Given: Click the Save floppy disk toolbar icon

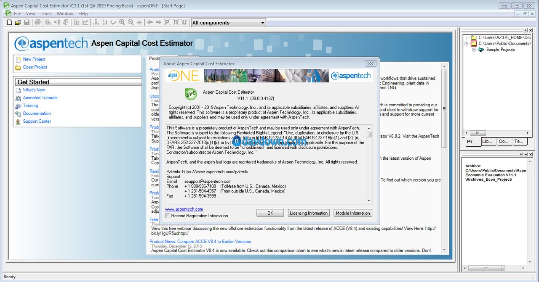Looking at the screenshot, I should coord(27,22).
